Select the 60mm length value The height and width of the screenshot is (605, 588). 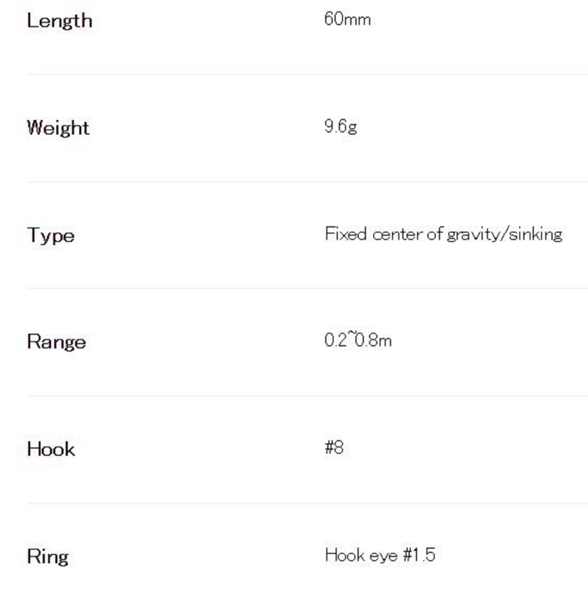click(347, 19)
